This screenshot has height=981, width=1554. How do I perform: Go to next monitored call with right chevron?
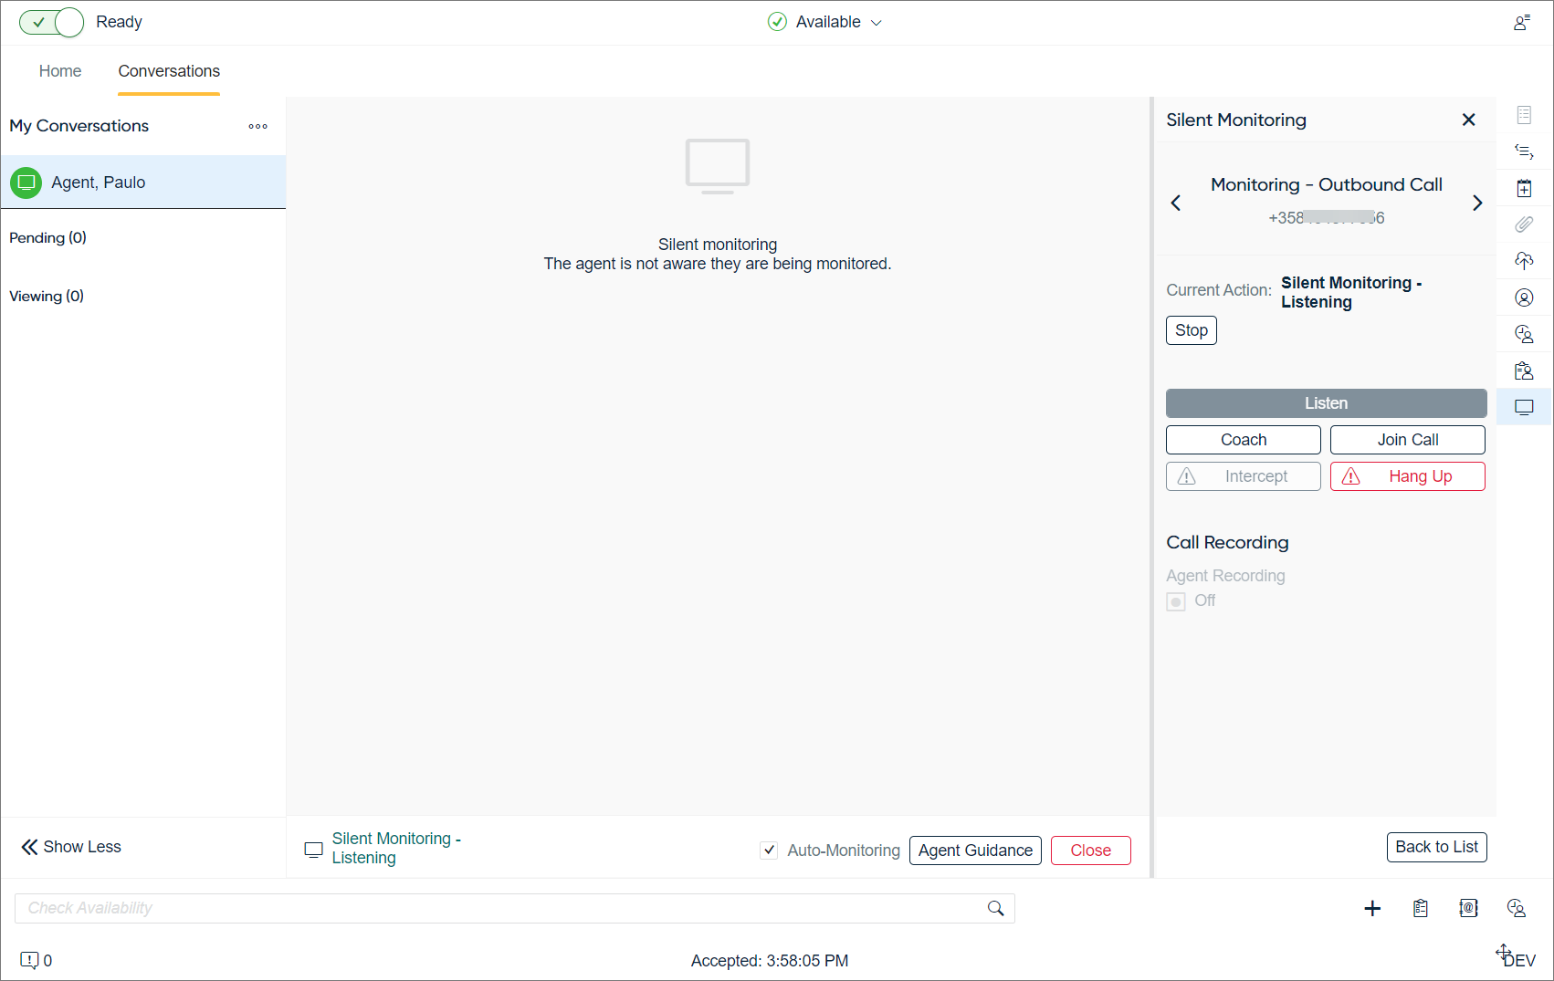click(1476, 203)
